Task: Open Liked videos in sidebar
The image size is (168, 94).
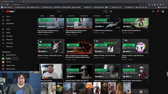Action: (x=10, y=43)
